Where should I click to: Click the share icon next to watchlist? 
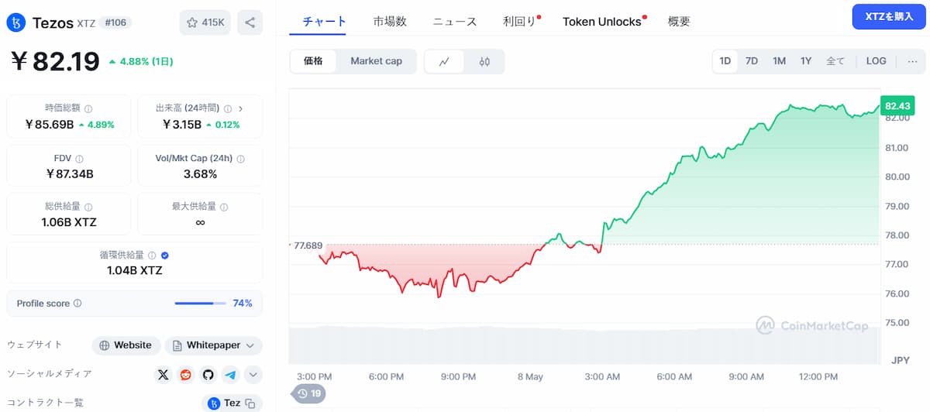coord(250,22)
